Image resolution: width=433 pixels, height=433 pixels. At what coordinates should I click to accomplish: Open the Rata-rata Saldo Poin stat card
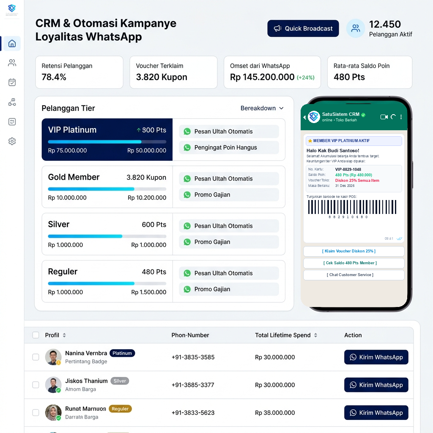point(370,72)
